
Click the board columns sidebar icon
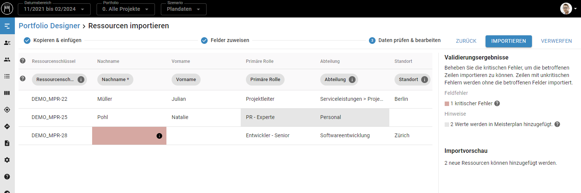tap(7, 93)
